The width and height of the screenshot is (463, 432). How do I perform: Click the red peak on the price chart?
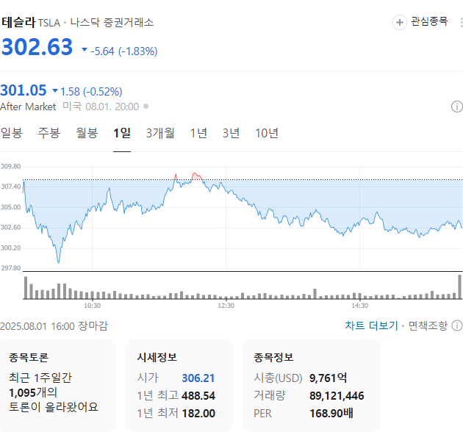pos(196,176)
